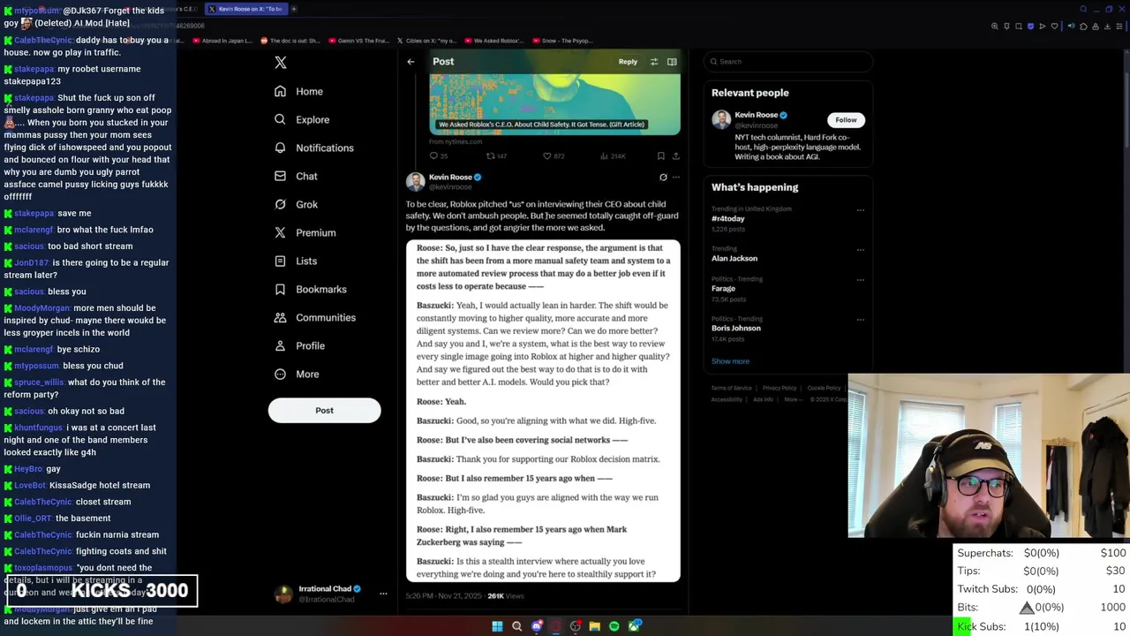The image size is (1130, 636).
Task: Open options for the Alan Jackson trend
Action: coord(861,250)
